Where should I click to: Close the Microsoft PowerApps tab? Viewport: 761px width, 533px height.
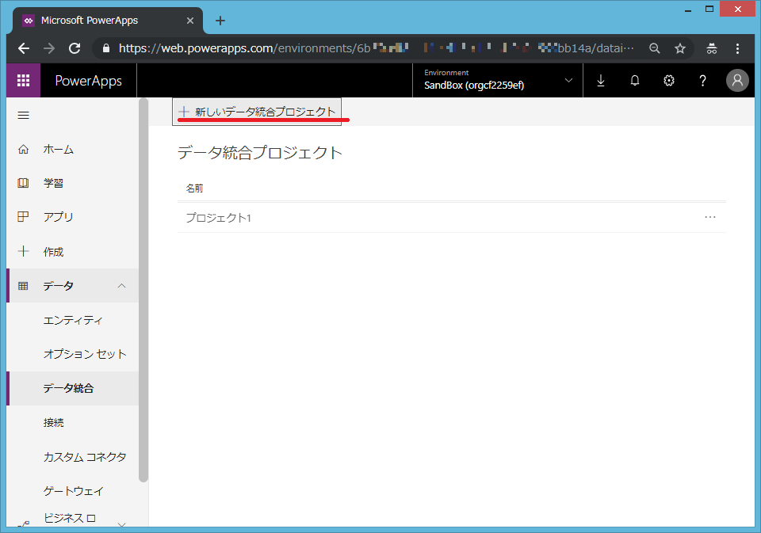(x=190, y=21)
